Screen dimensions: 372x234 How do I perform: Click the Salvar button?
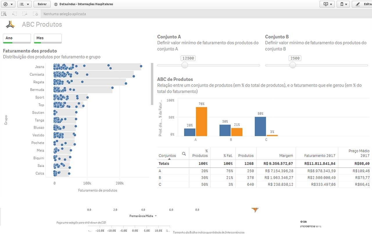[42, 4]
